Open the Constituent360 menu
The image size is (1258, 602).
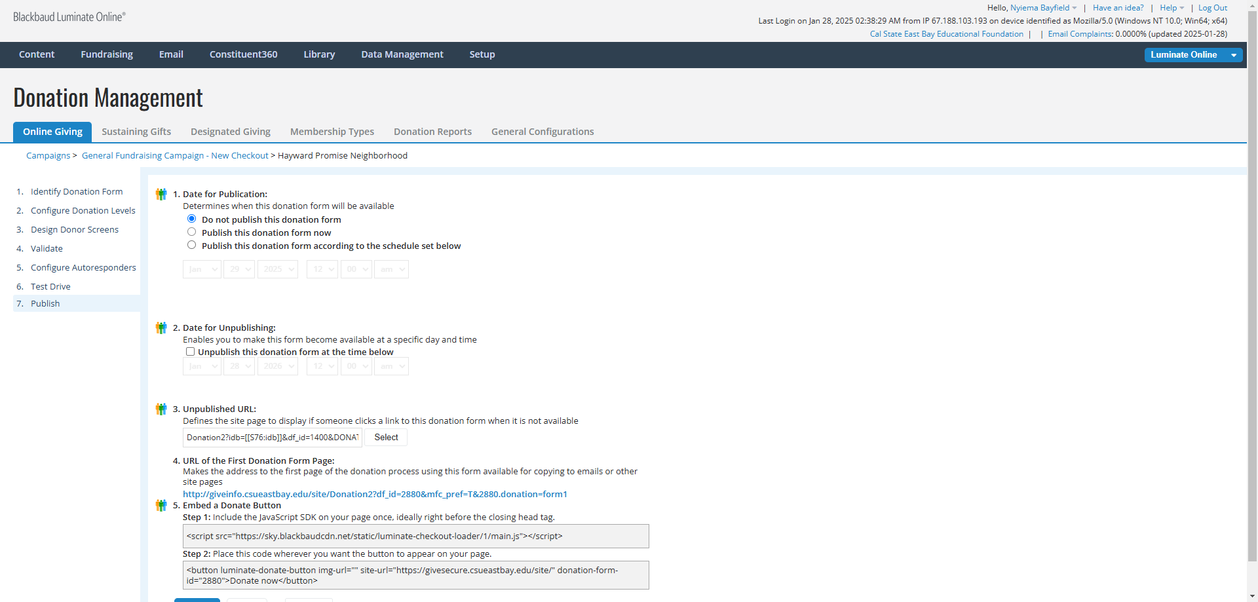(x=244, y=54)
